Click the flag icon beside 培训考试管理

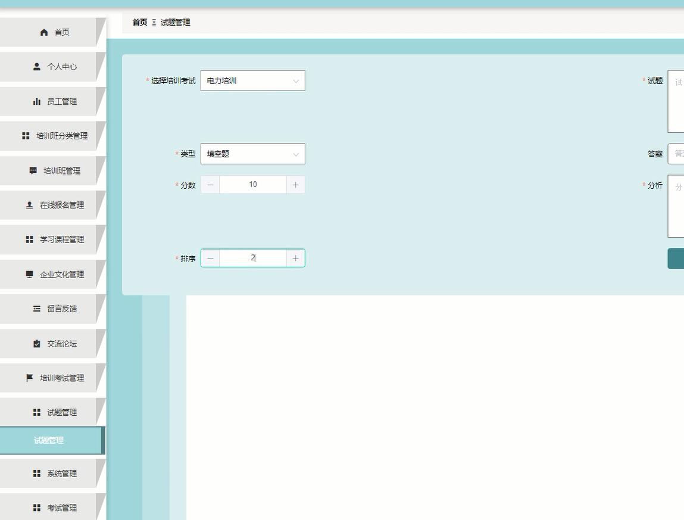[x=29, y=378]
